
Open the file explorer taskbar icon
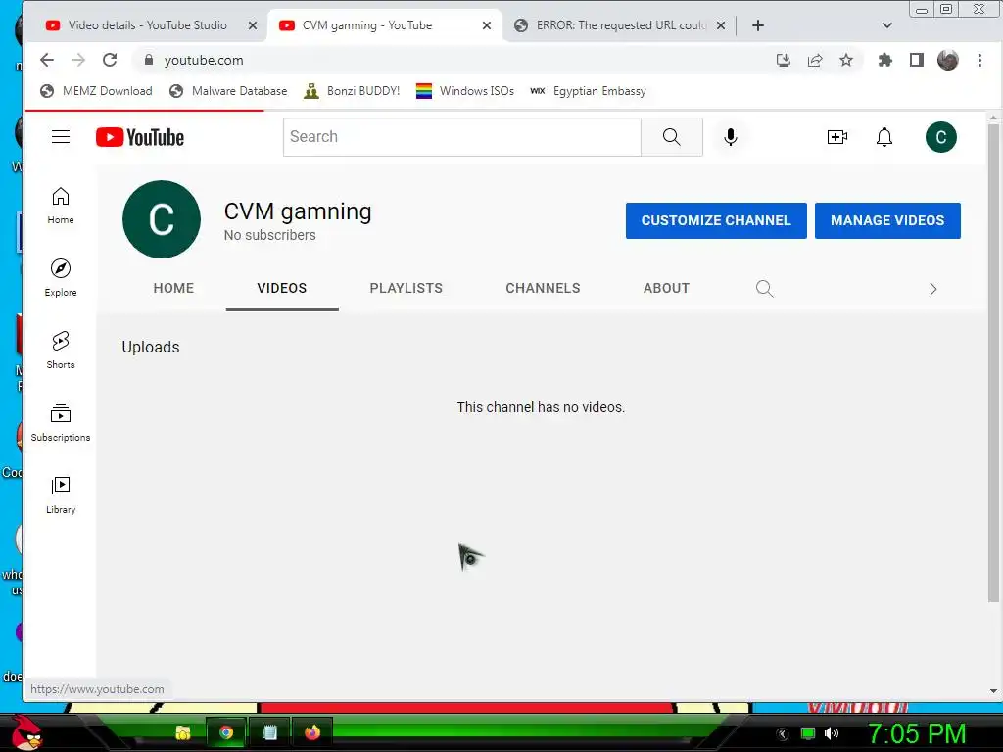tap(183, 732)
